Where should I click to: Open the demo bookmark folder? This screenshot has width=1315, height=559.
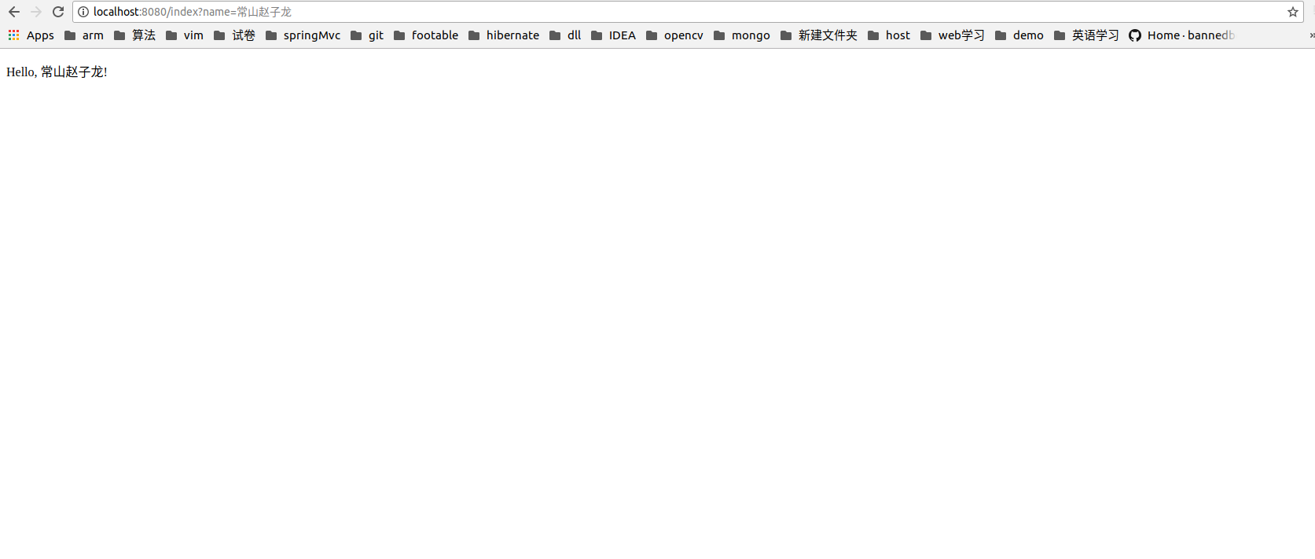[x=1019, y=35]
